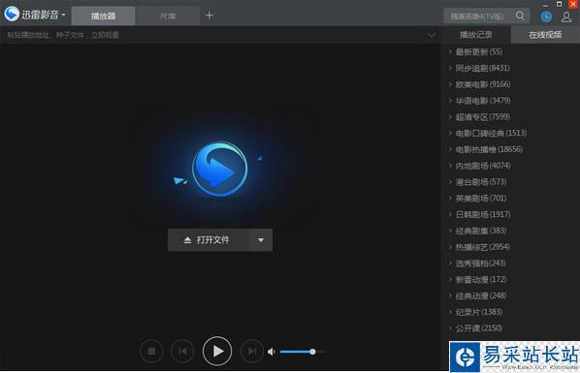Select 经典剧集 (383) category
This screenshot has width=580, height=373.
point(481,231)
